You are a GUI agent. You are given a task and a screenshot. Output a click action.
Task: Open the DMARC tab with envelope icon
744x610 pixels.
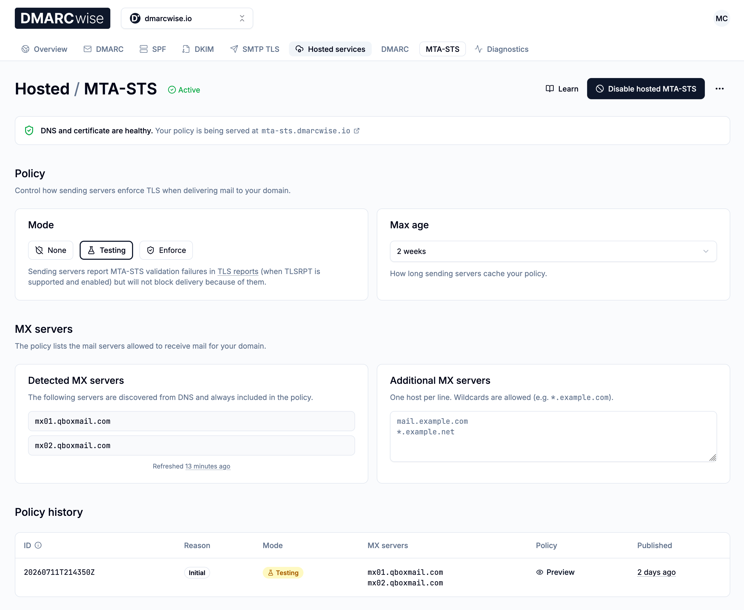pos(104,49)
